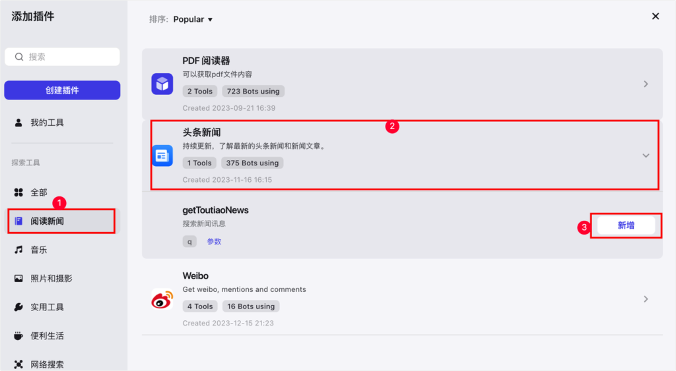Viewport: 676px width, 371px height.
Task: Click the 网络搜索 network icon
Action: (x=18, y=364)
